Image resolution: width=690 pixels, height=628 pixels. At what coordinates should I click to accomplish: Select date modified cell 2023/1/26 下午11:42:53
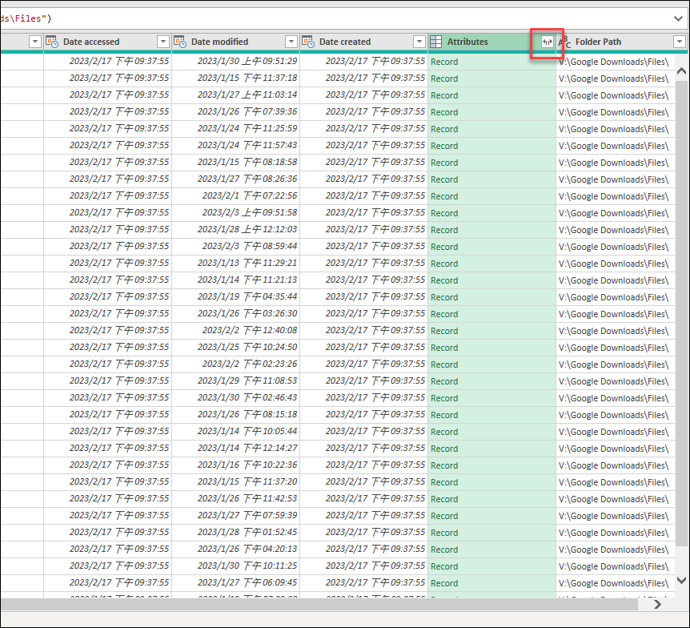pos(236,498)
